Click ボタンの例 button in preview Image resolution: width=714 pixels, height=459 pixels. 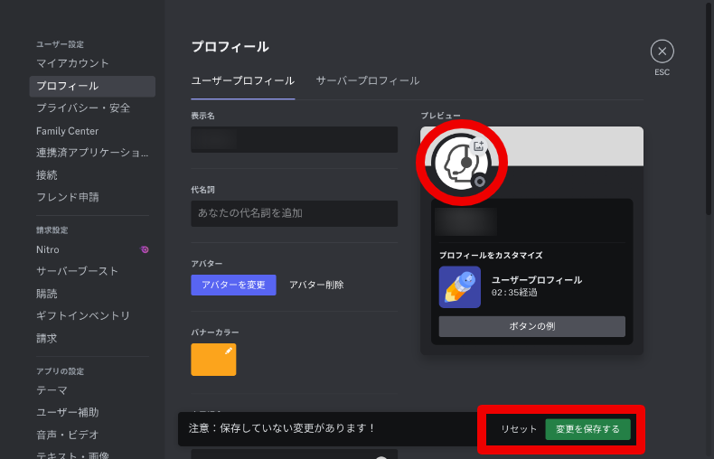pos(531,326)
